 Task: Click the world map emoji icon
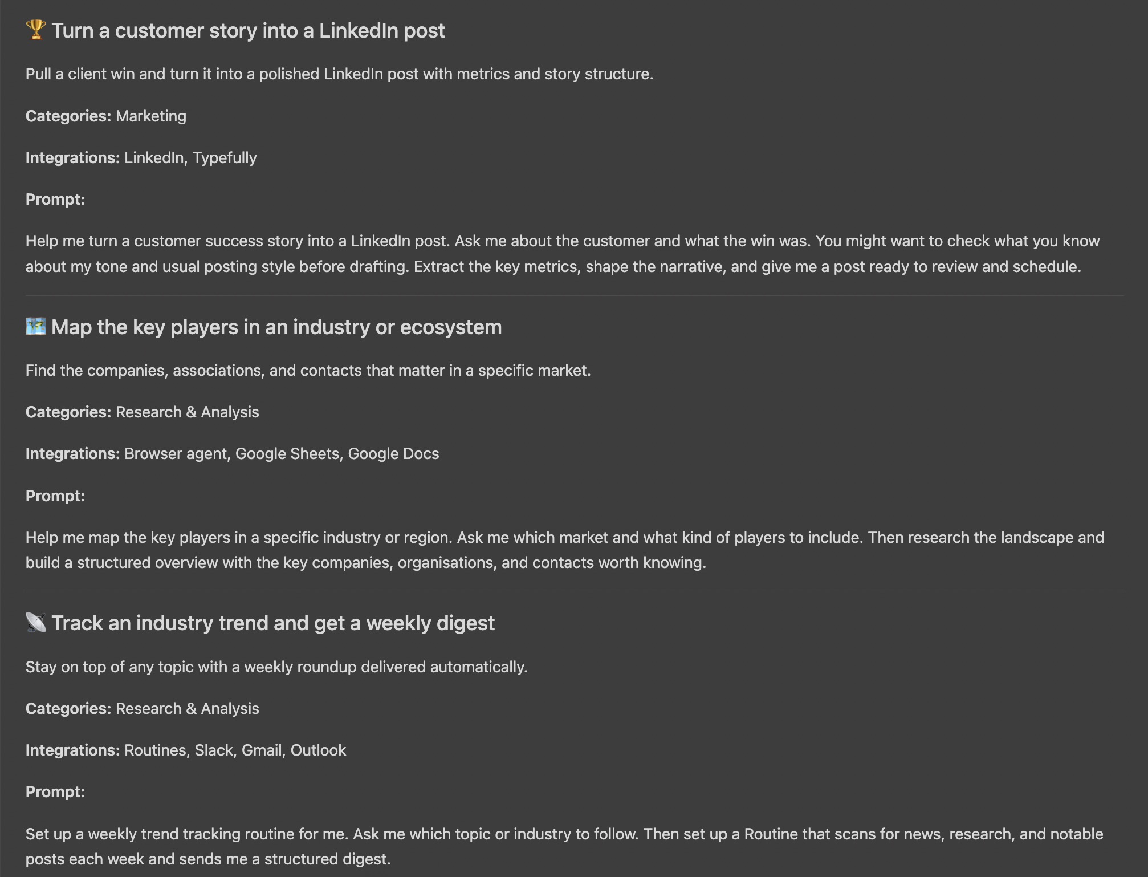[35, 327]
